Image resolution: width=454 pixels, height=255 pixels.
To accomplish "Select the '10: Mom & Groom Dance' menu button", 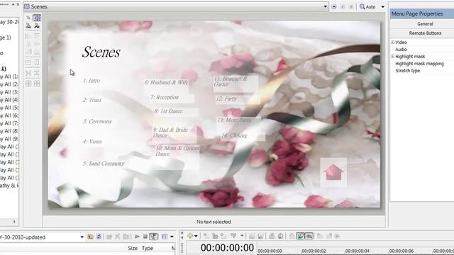I will 177,151.
